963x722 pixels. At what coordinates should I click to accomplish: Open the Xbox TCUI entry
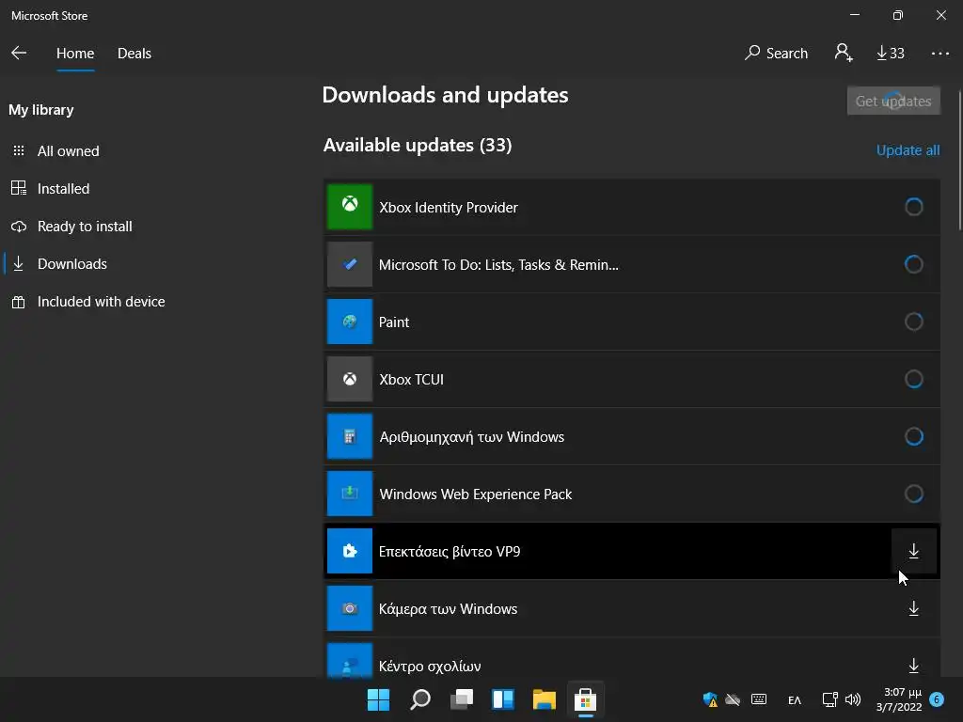coord(631,379)
